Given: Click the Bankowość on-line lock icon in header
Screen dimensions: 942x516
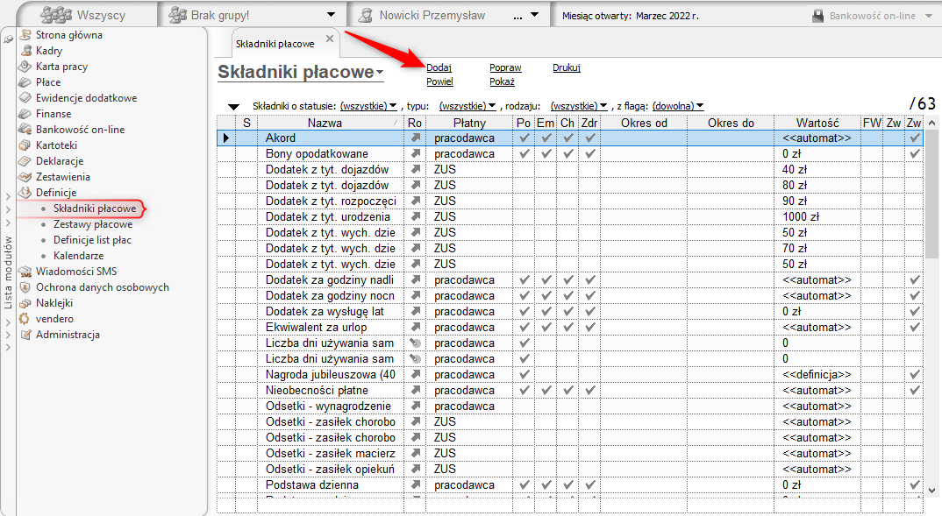Looking at the screenshot, I should [x=817, y=16].
